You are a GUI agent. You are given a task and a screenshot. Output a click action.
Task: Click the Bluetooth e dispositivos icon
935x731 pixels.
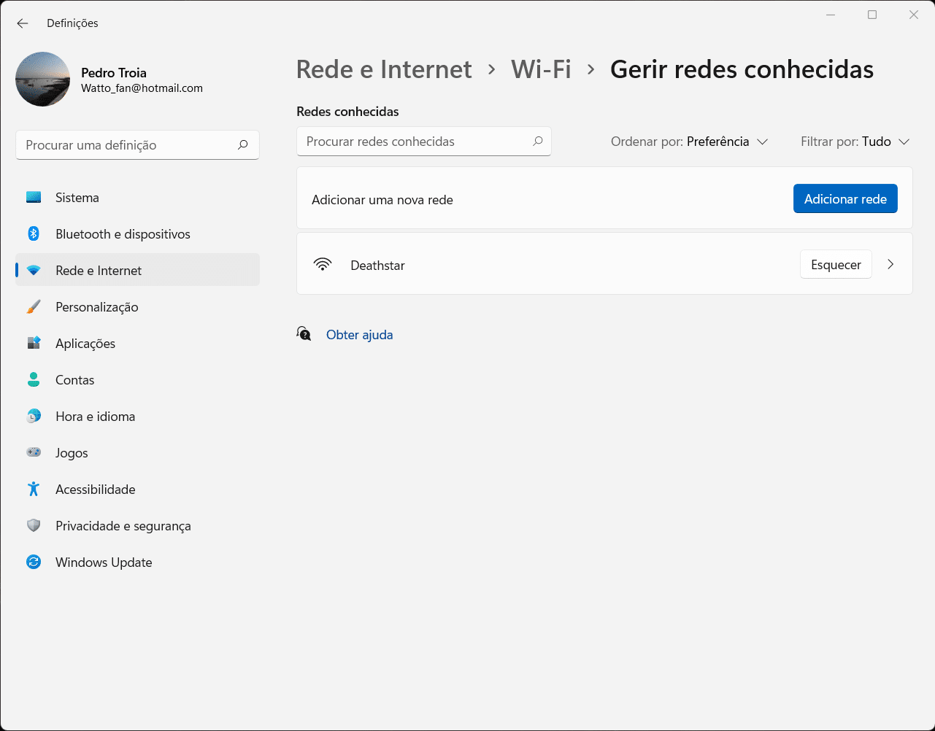34,234
